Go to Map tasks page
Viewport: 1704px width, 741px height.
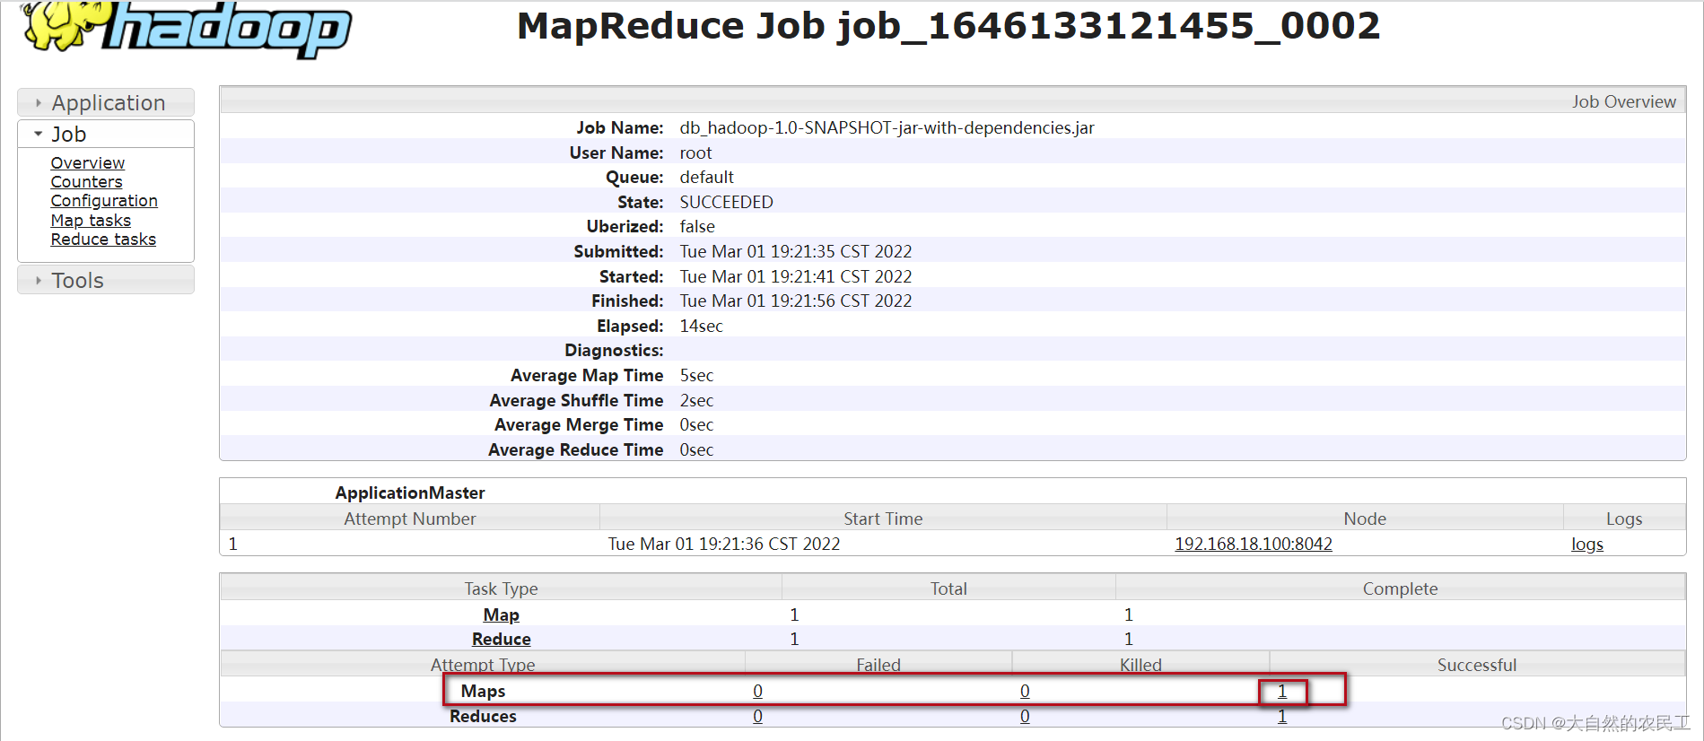click(91, 220)
